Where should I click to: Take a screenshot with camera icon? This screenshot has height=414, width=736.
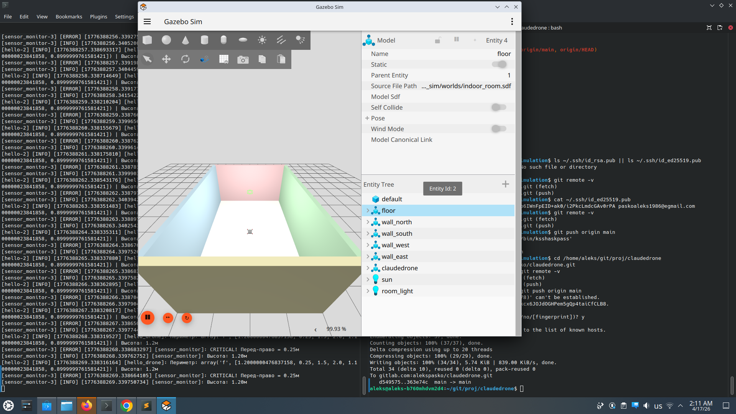click(x=243, y=59)
